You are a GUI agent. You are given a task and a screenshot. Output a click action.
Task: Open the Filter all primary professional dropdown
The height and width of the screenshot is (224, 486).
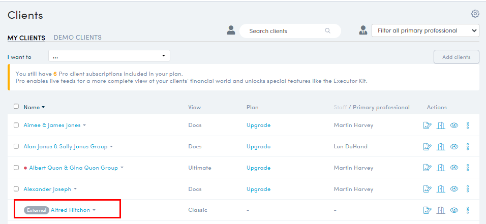coord(425,30)
